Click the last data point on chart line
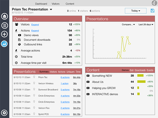This screenshot has width=158, height=118. coord(130,44)
